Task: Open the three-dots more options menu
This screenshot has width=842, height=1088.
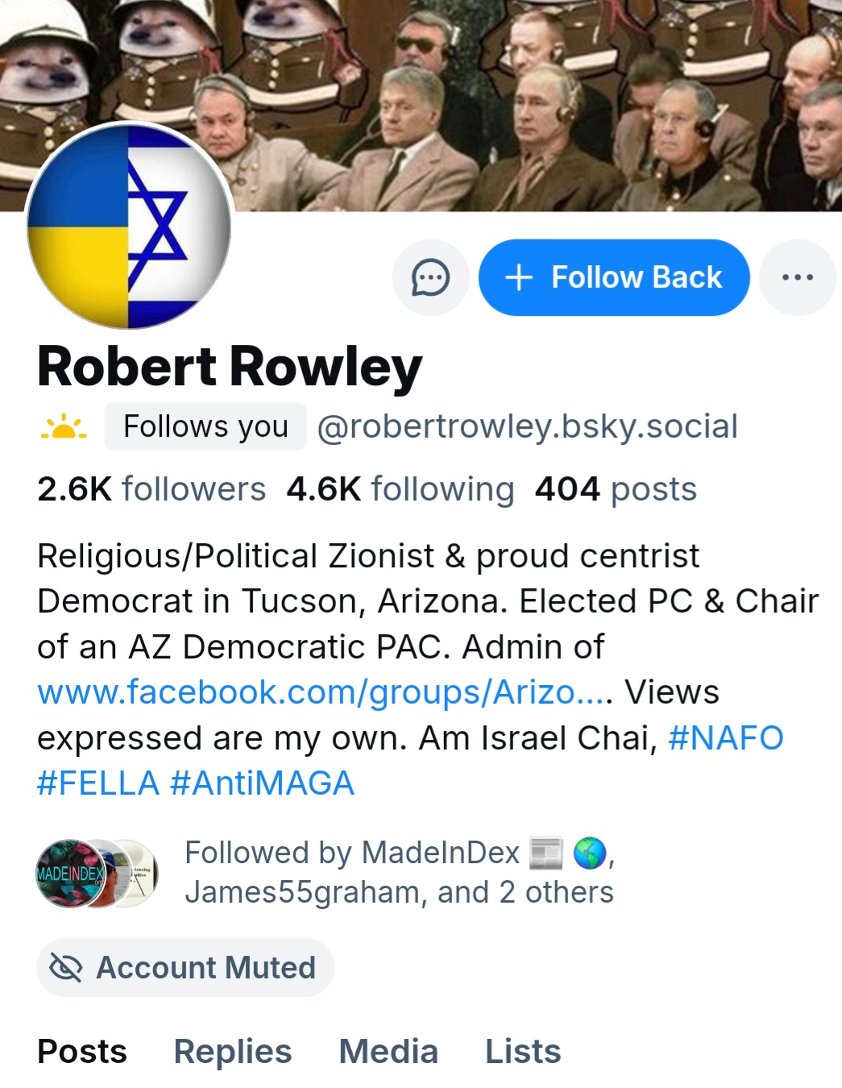Action: [797, 278]
